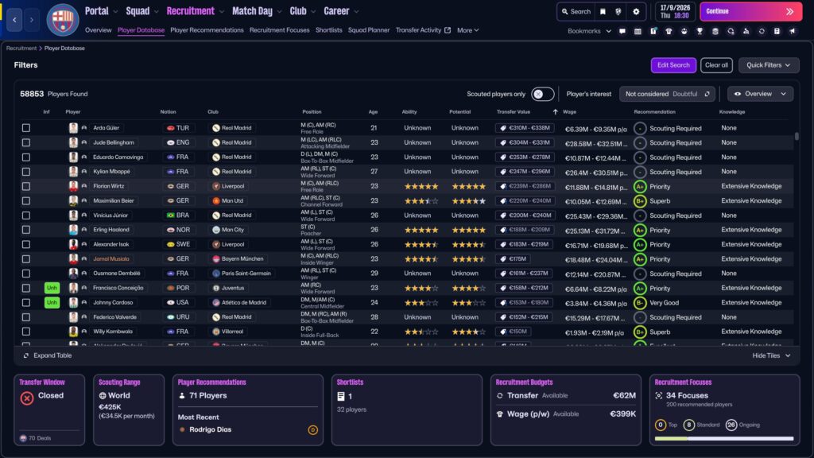This screenshot has width=814, height=458.
Task: Open the Quick Filters dropdown
Action: (769, 65)
